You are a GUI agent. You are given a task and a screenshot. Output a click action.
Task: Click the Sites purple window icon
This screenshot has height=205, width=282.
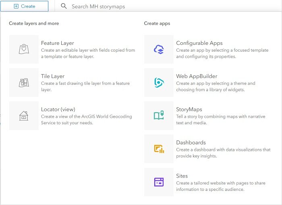[159, 182]
